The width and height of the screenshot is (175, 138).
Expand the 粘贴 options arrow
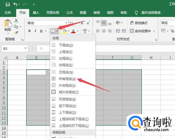(x=8, y=33)
